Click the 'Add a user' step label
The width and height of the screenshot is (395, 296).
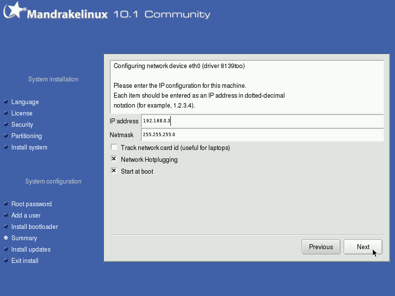[x=26, y=215]
